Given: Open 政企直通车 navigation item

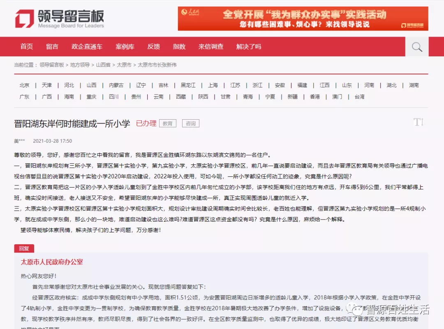Looking at the screenshot, I should (87, 46).
